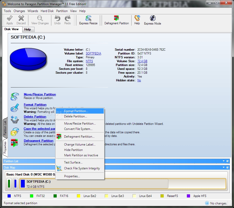234x208 pixels.
Task: Click the Undo arrow icon
Action: point(57,18)
